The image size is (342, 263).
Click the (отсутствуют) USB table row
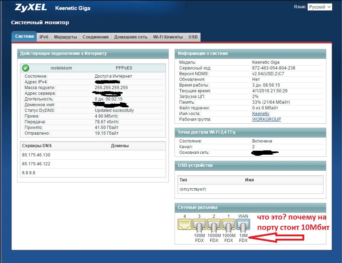coord(250,189)
